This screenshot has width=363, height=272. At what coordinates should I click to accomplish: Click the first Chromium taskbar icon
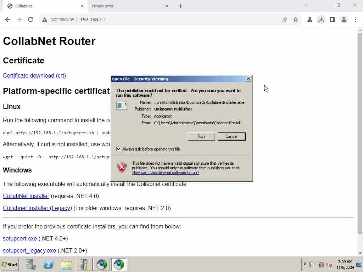101,264
